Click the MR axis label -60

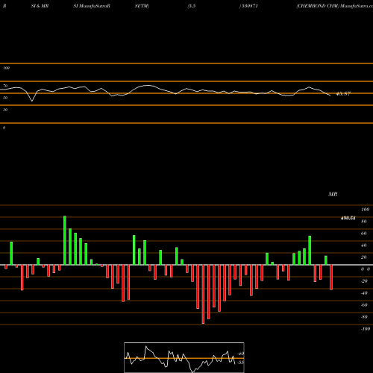click(364, 305)
